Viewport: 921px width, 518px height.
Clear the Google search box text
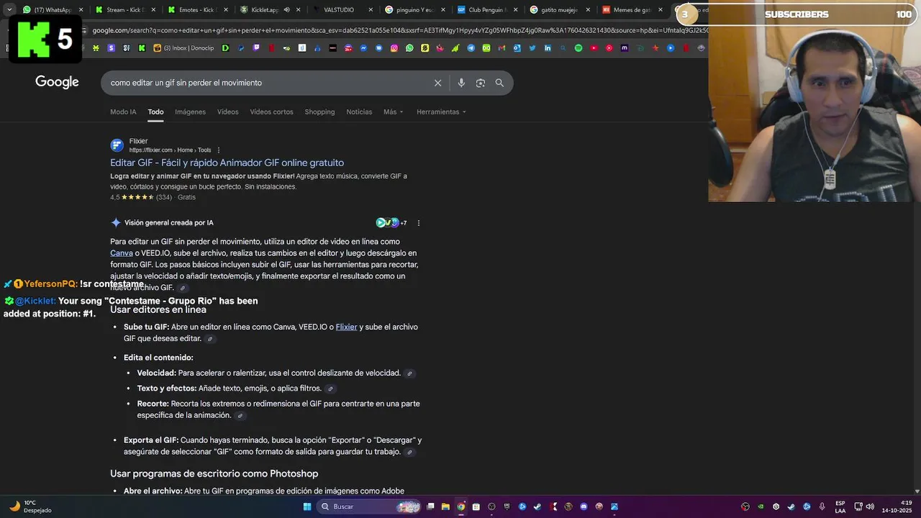tap(437, 83)
